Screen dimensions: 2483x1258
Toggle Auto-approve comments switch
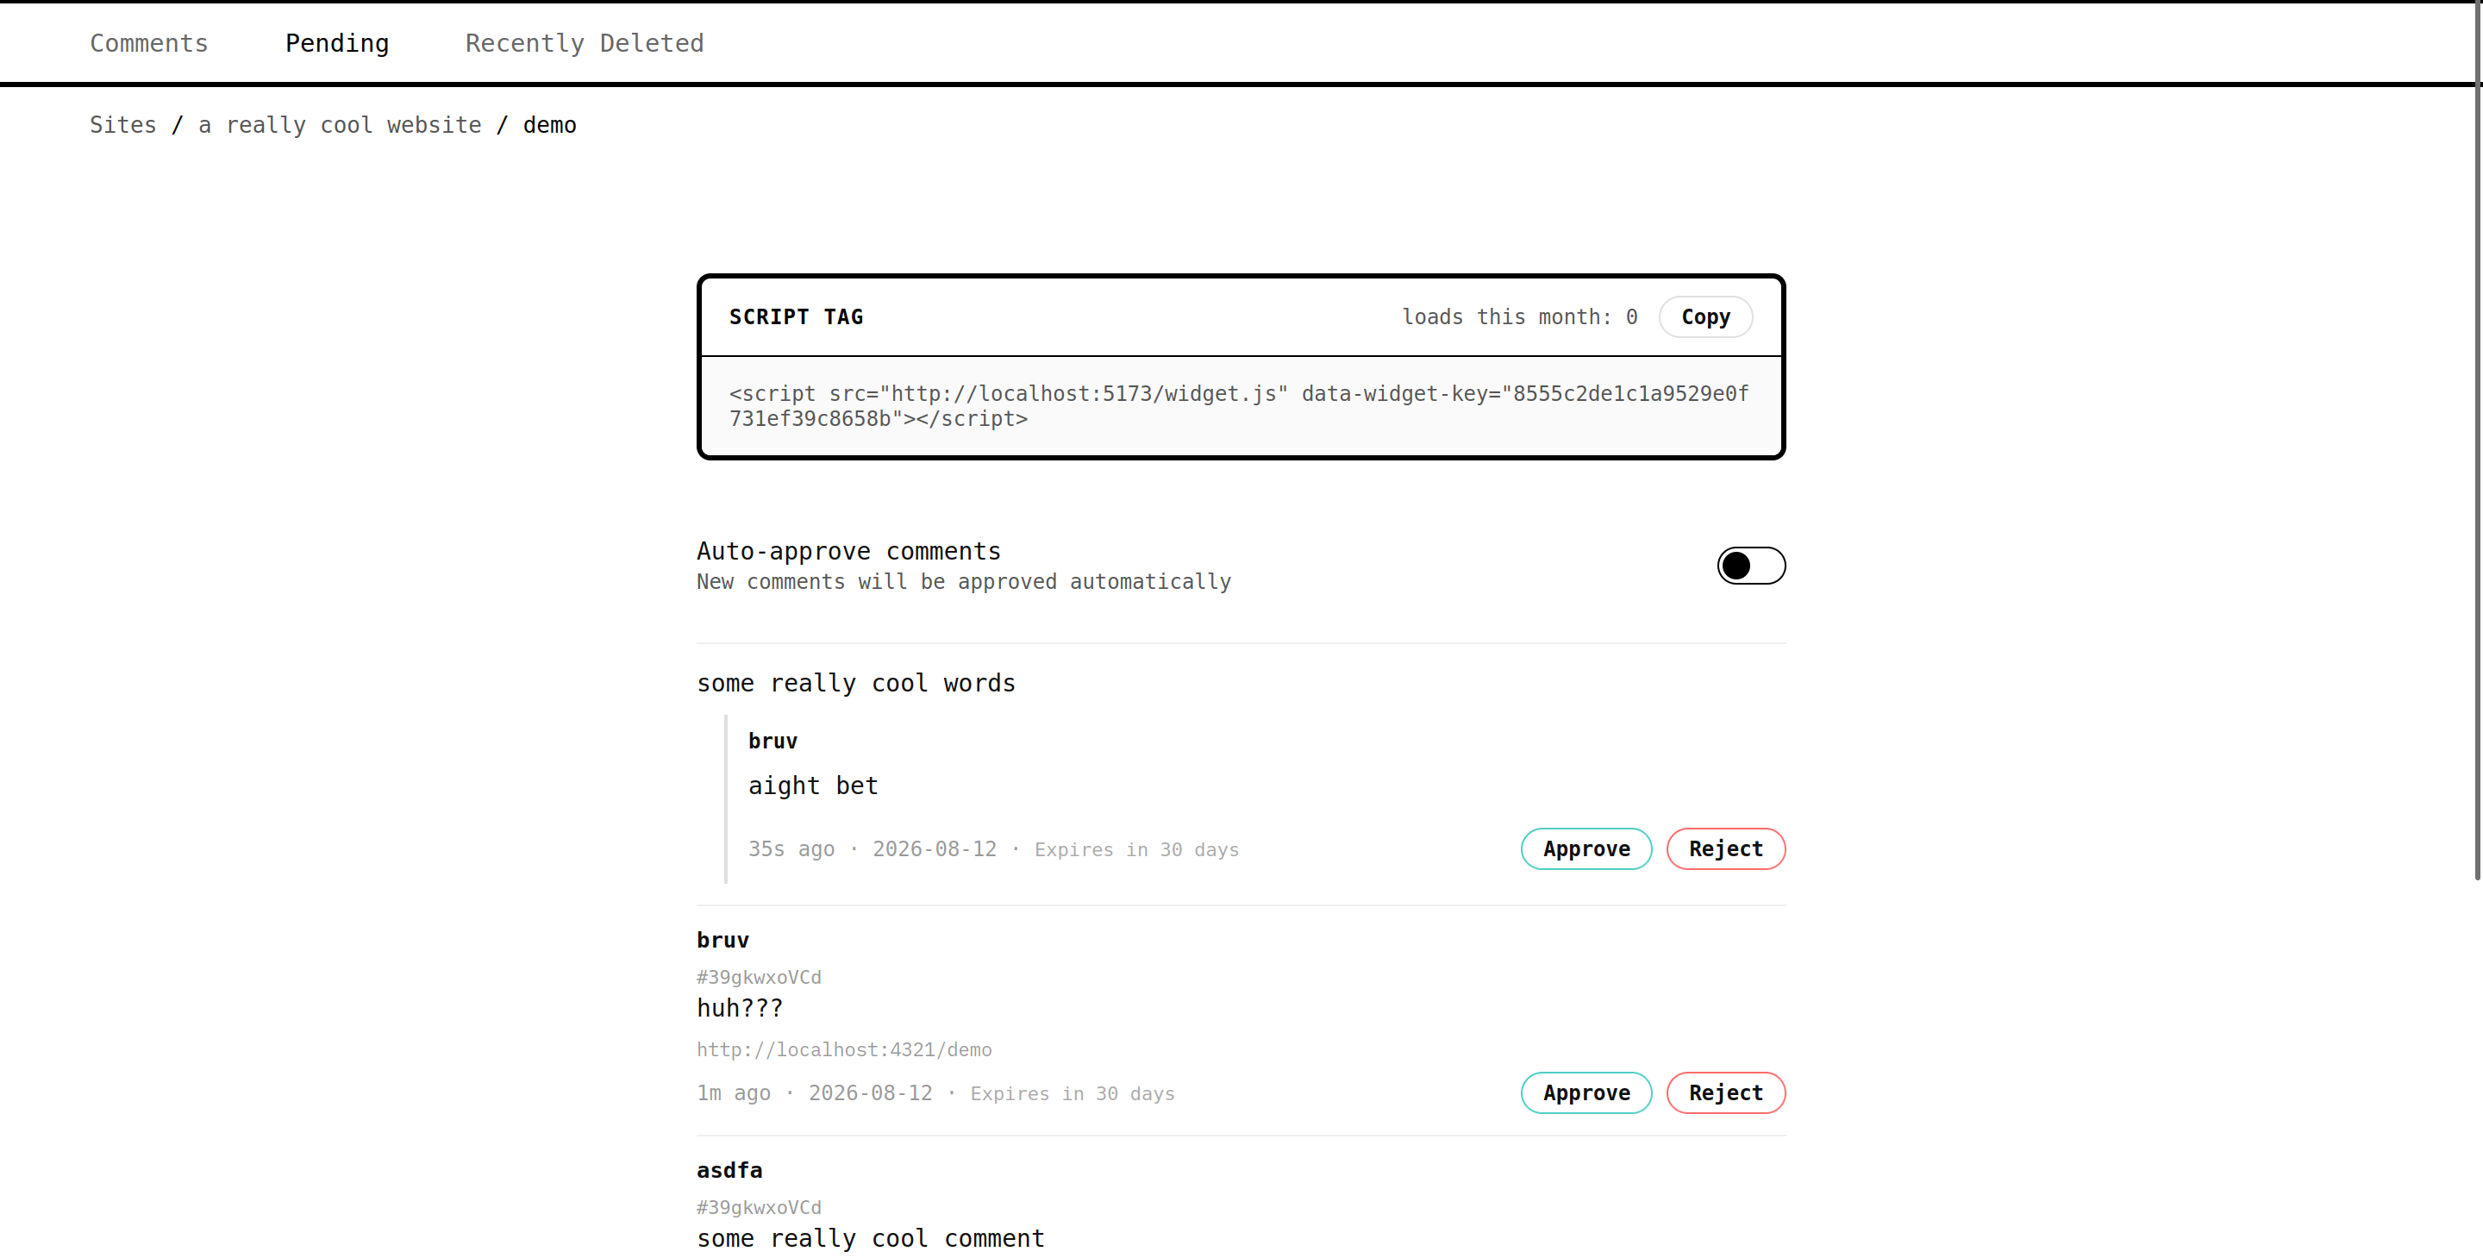pyautogui.click(x=1750, y=566)
